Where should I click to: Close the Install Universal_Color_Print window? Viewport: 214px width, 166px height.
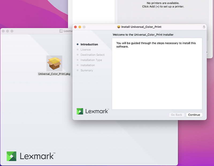coord(75,27)
